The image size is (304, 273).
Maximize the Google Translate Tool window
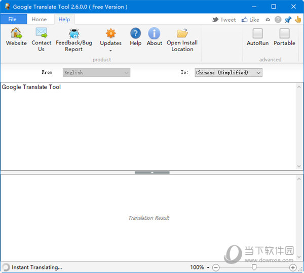click(x=274, y=7)
